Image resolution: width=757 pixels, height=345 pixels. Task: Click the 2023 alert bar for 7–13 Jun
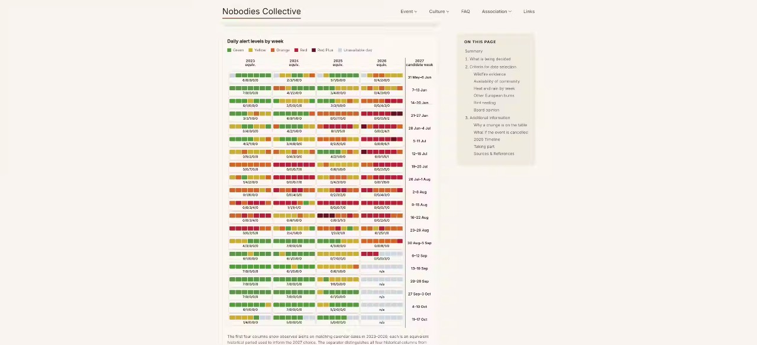(x=250, y=88)
